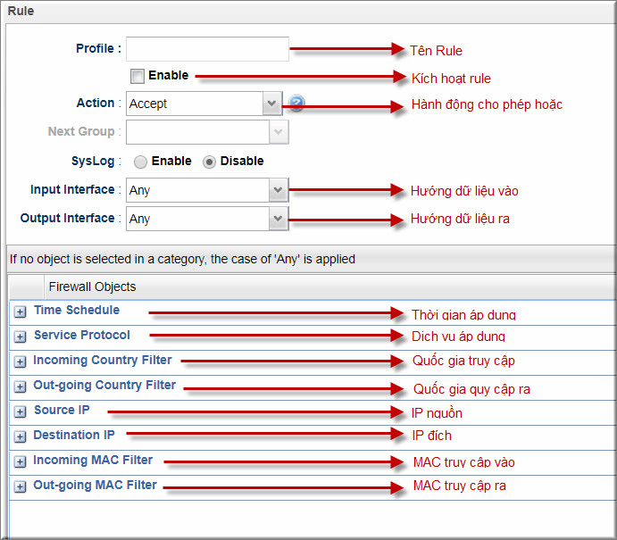
Task: Open the Output Interface dropdown
Action: (x=207, y=219)
